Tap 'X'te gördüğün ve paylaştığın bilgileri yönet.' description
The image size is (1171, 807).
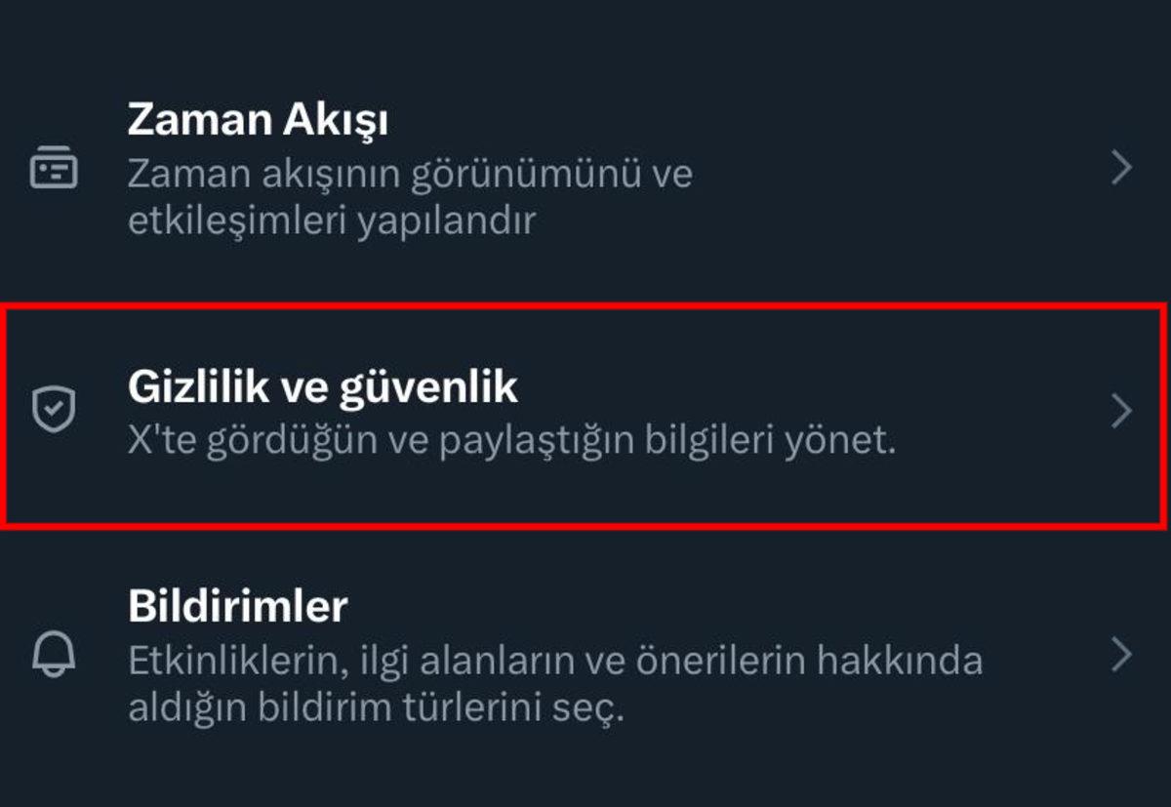(x=511, y=441)
